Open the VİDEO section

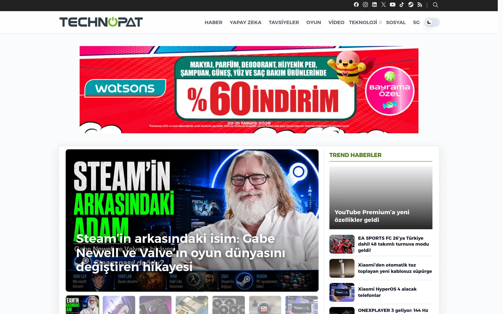coord(336,22)
